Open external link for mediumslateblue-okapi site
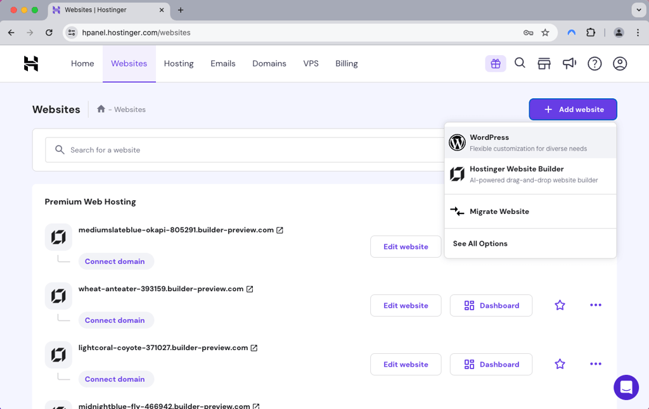649x409 pixels. (x=280, y=230)
